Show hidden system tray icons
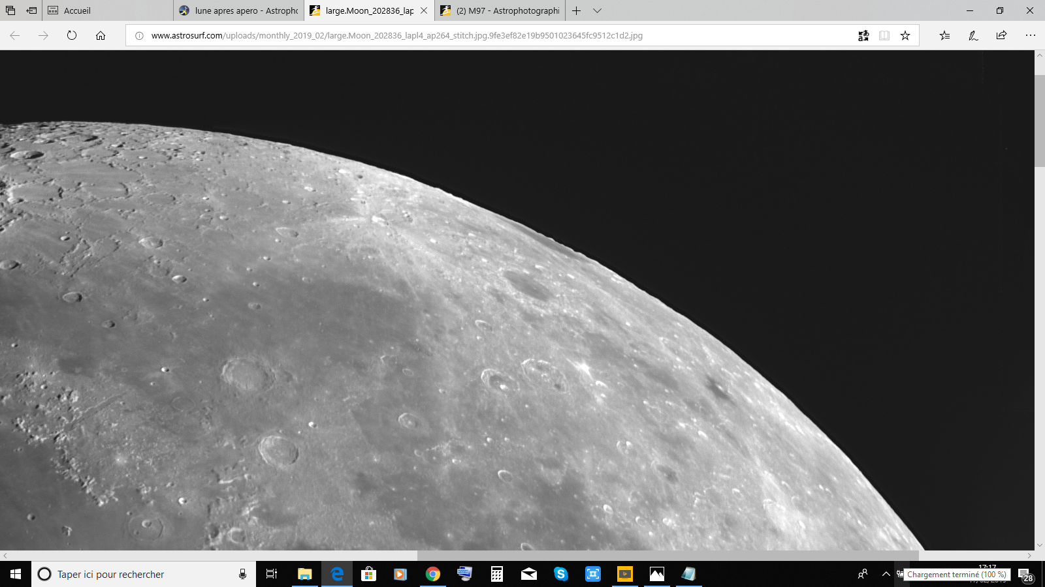Viewport: 1045px width, 587px height. 886,574
